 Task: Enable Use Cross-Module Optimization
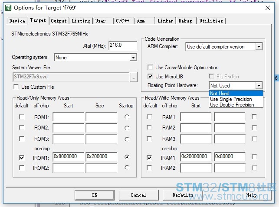pos(150,68)
